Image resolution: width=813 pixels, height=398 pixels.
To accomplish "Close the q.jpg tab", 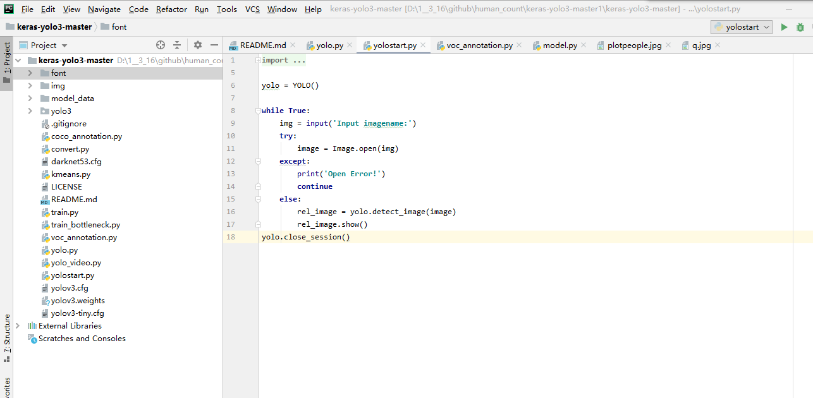I will tap(718, 45).
